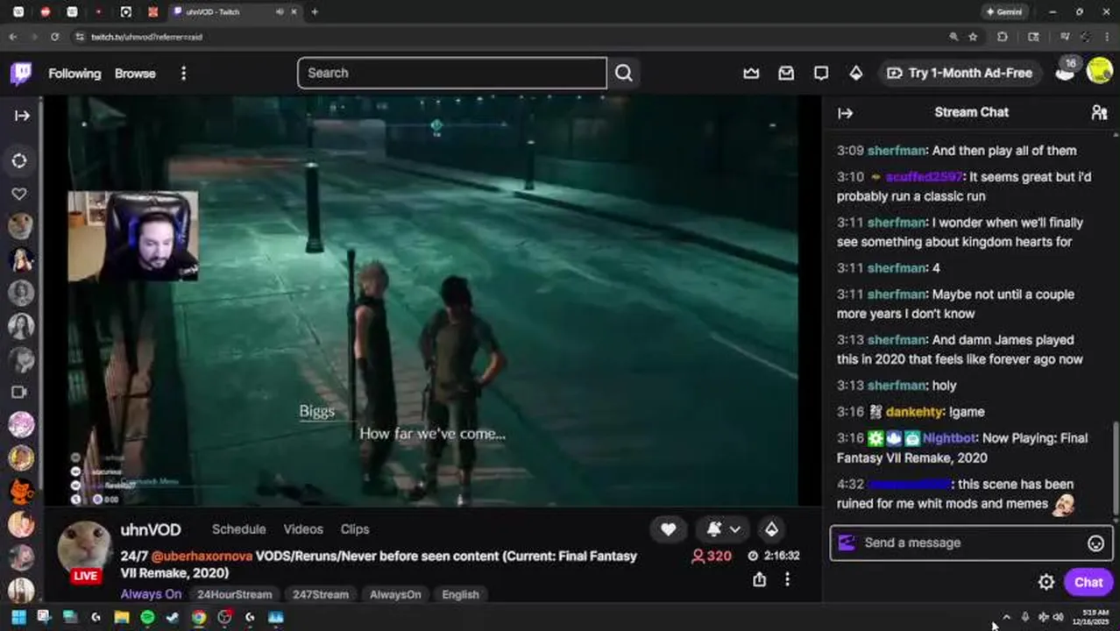Open chat settings gear icon
Image resolution: width=1120 pixels, height=631 pixels.
coord(1046,582)
